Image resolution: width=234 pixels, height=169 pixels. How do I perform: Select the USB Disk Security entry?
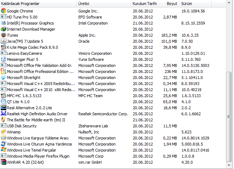[x=22, y=126]
